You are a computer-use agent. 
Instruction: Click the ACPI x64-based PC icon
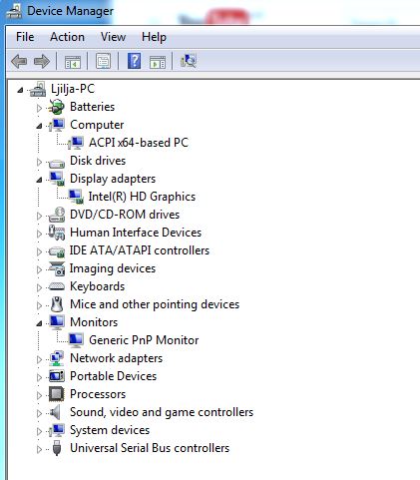point(76,143)
